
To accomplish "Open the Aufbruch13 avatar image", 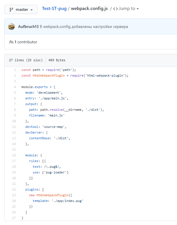I will click(11, 26).
